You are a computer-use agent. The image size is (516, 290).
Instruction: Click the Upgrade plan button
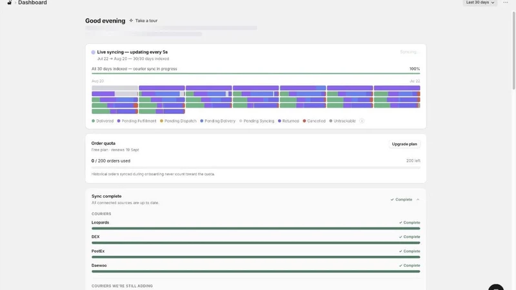(404, 144)
